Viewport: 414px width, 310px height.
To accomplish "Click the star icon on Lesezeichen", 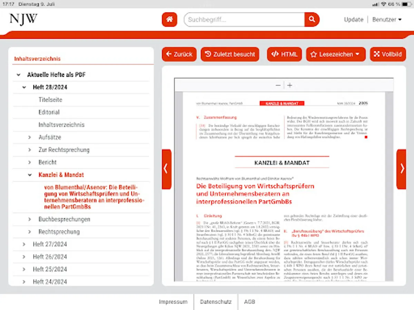I will pos(313,54).
